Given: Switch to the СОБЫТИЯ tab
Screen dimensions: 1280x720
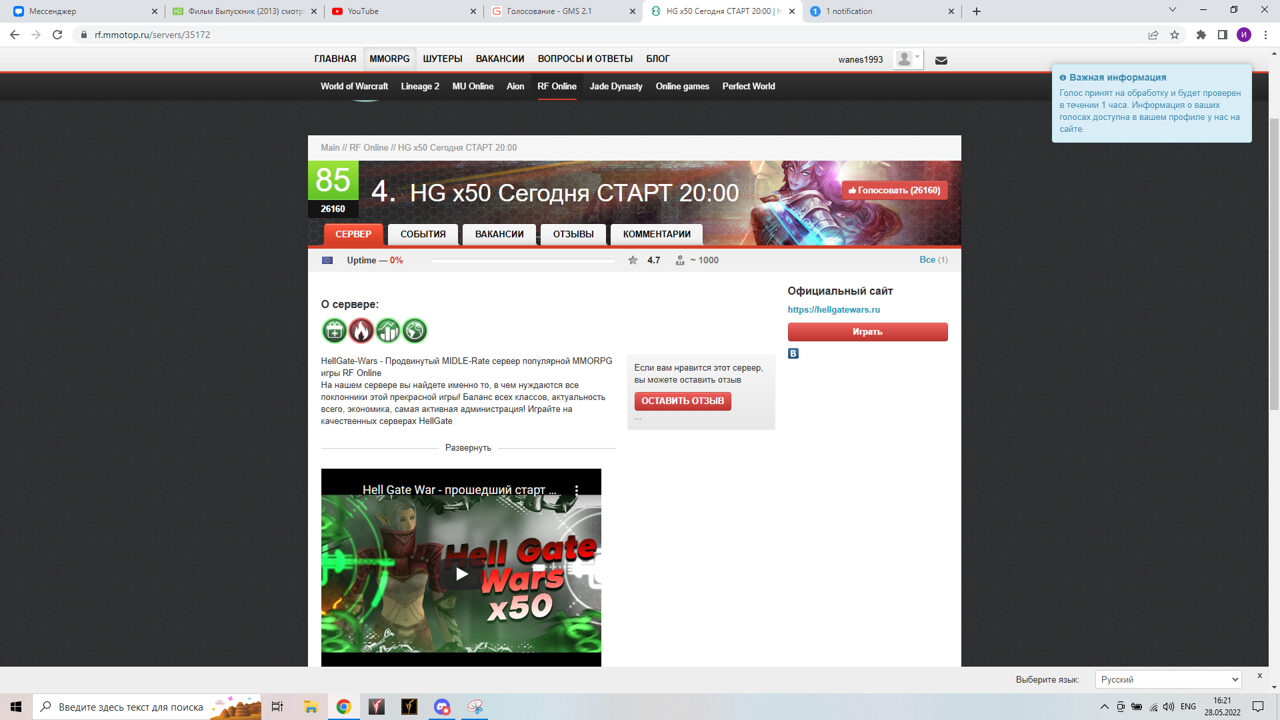Looking at the screenshot, I should coord(423,234).
